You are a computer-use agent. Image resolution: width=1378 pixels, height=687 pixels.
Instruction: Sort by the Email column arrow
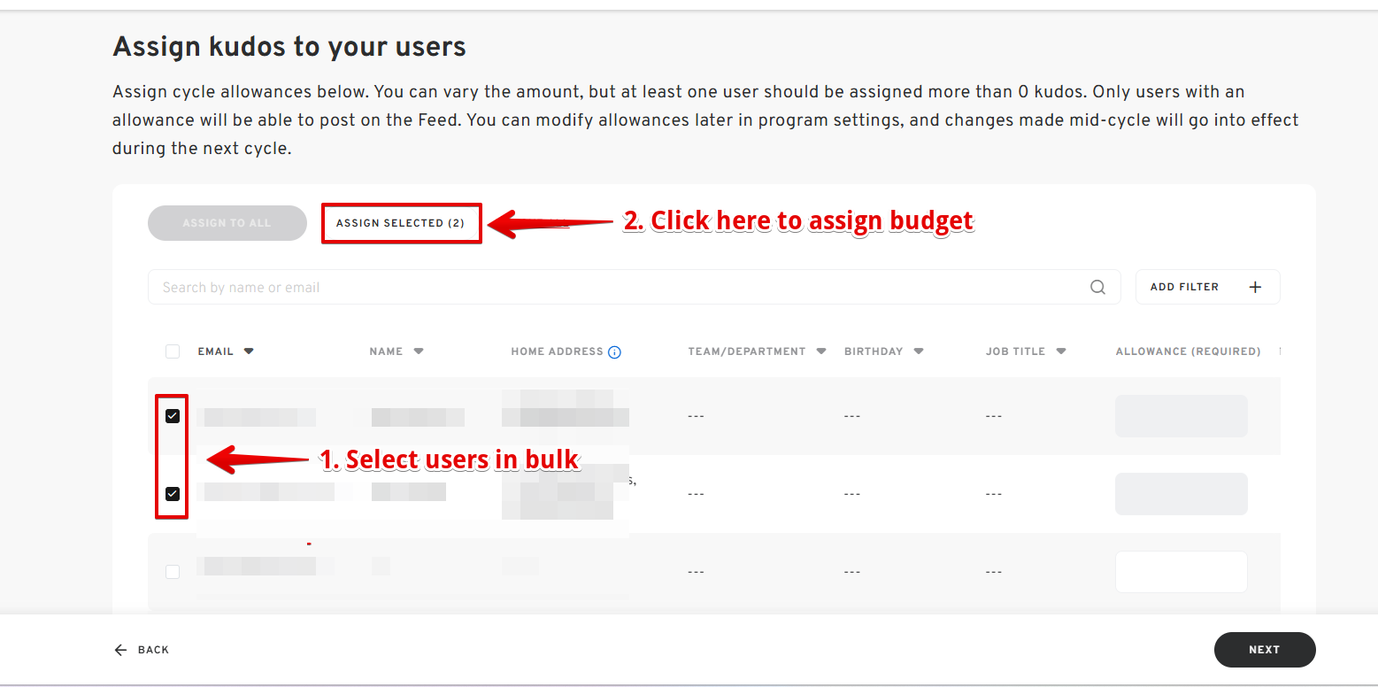(x=249, y=351)
